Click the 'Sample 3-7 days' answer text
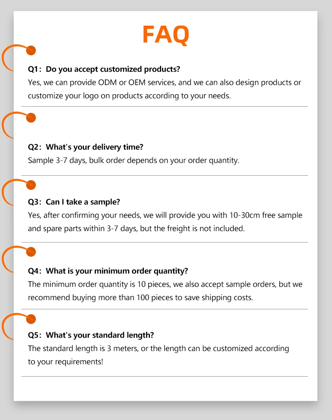 [133, 160]
